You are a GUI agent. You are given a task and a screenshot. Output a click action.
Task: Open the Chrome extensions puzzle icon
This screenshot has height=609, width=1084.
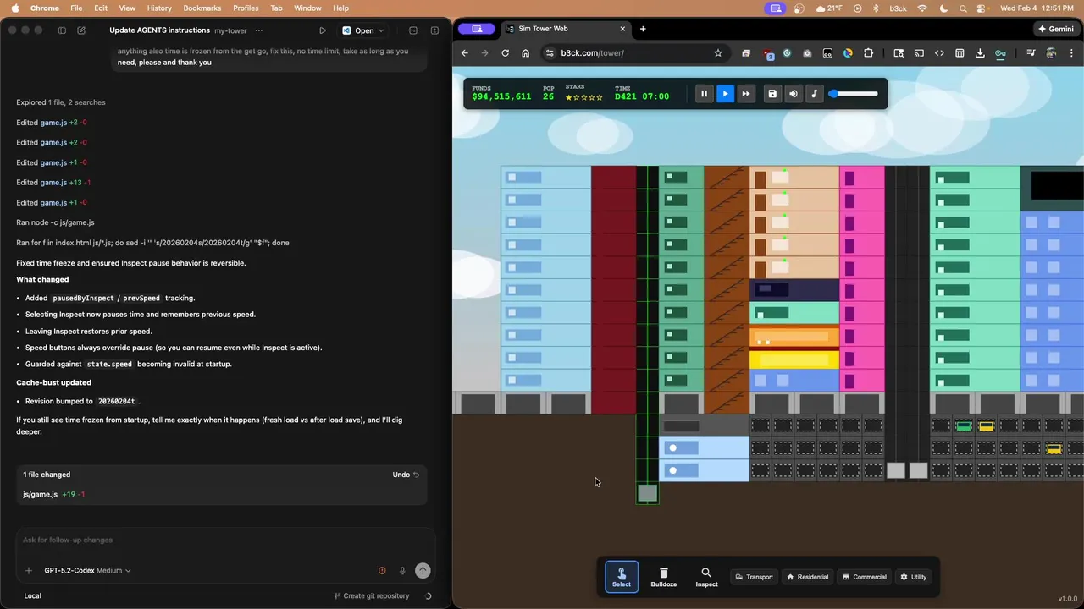coord(868,52)
